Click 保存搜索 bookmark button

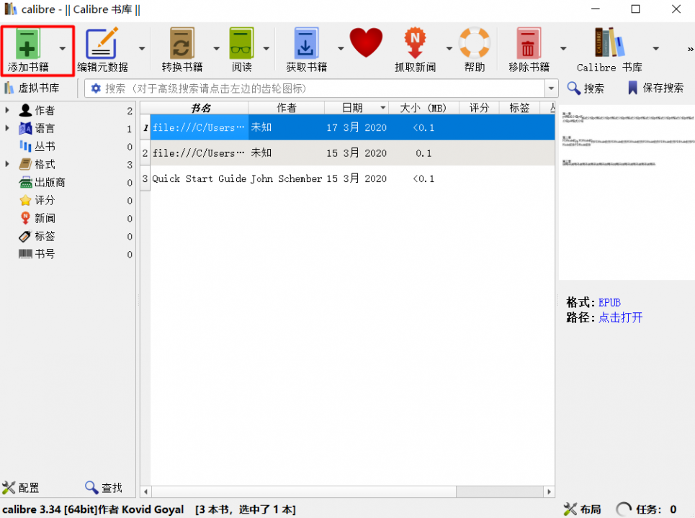click(655, 88)
